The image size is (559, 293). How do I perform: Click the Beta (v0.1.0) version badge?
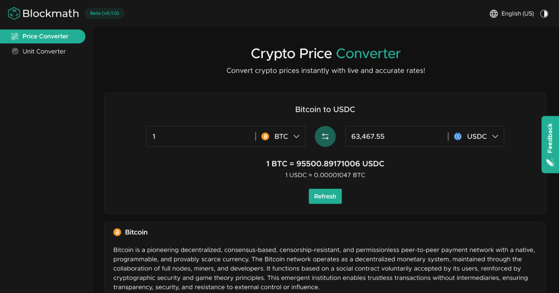104,13
